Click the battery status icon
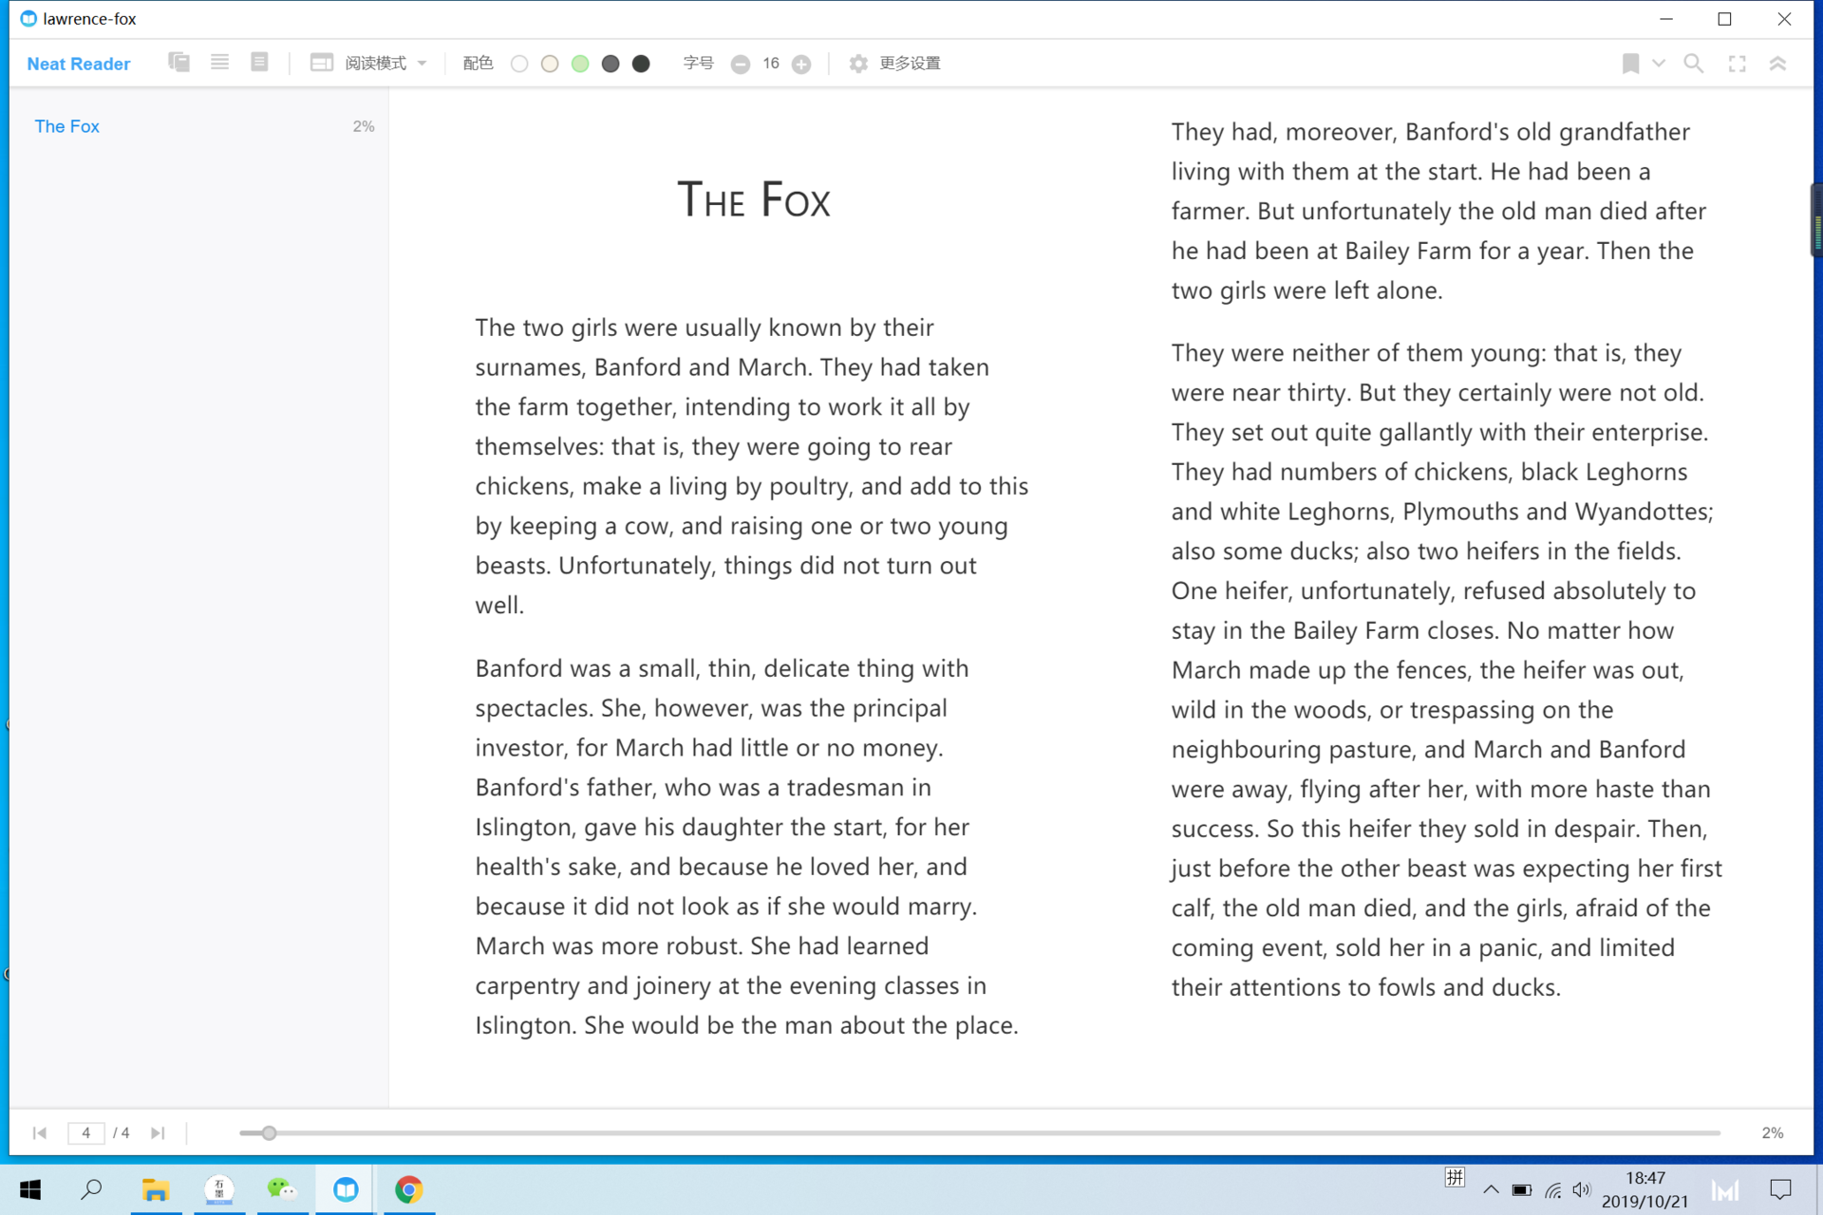 pos(1522,1189)
